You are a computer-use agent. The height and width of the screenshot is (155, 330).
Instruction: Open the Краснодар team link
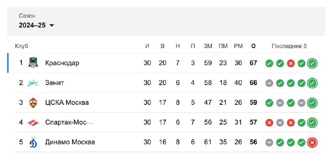pyautogui.click(x=62, y=63)
